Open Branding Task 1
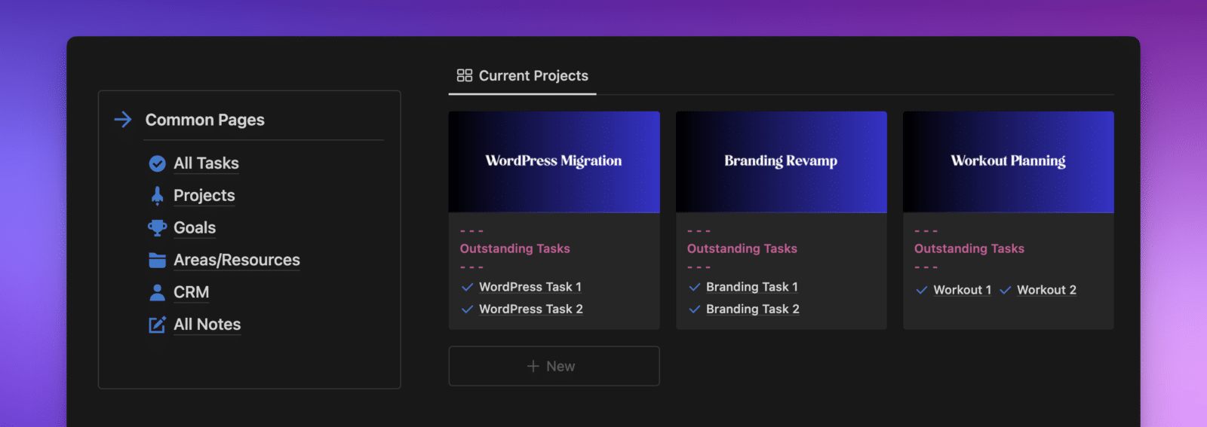Screen dimensions: 1207x427 [x=751, y=287]
